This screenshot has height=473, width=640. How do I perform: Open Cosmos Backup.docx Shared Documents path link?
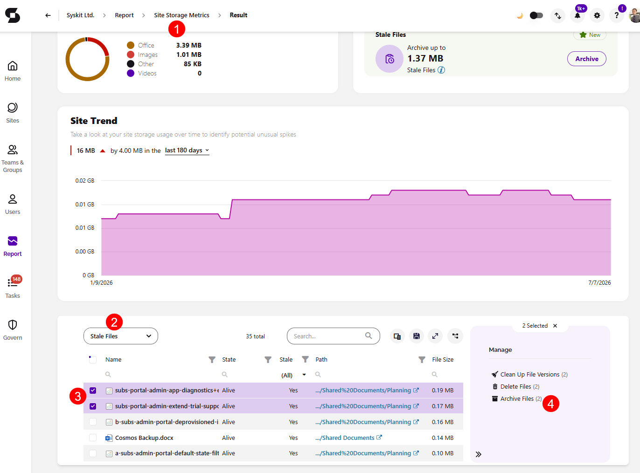click(x=348, y=438)
